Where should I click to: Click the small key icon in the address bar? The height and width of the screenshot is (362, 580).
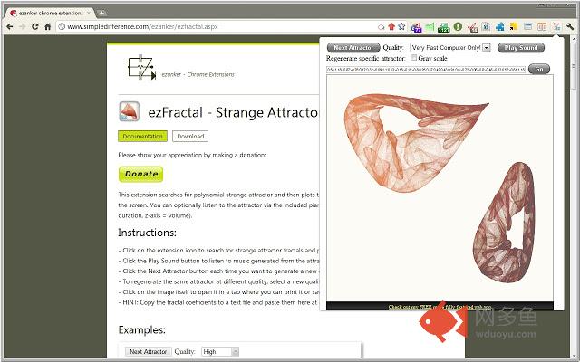pyautogui.click(x=381, y=27)
